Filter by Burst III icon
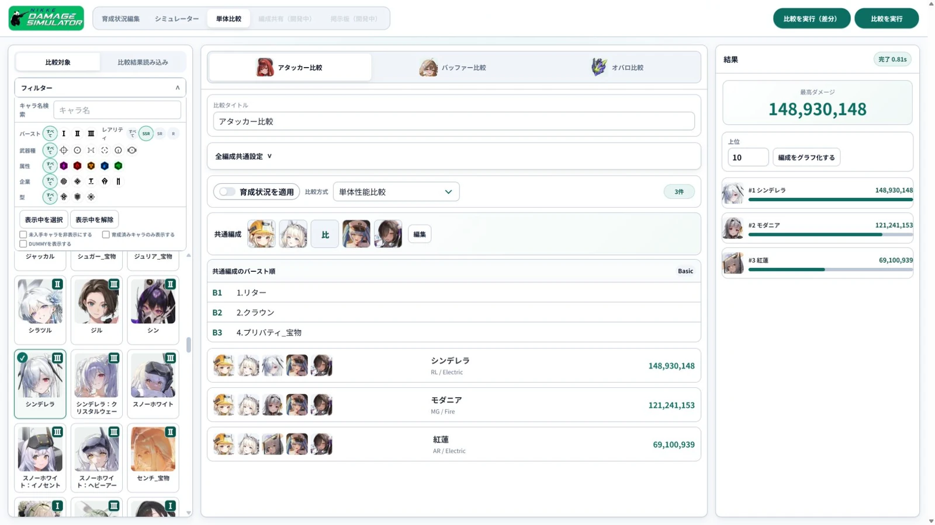Image resolution: width=935 pixels, height=525 pixels. (91, 134)
